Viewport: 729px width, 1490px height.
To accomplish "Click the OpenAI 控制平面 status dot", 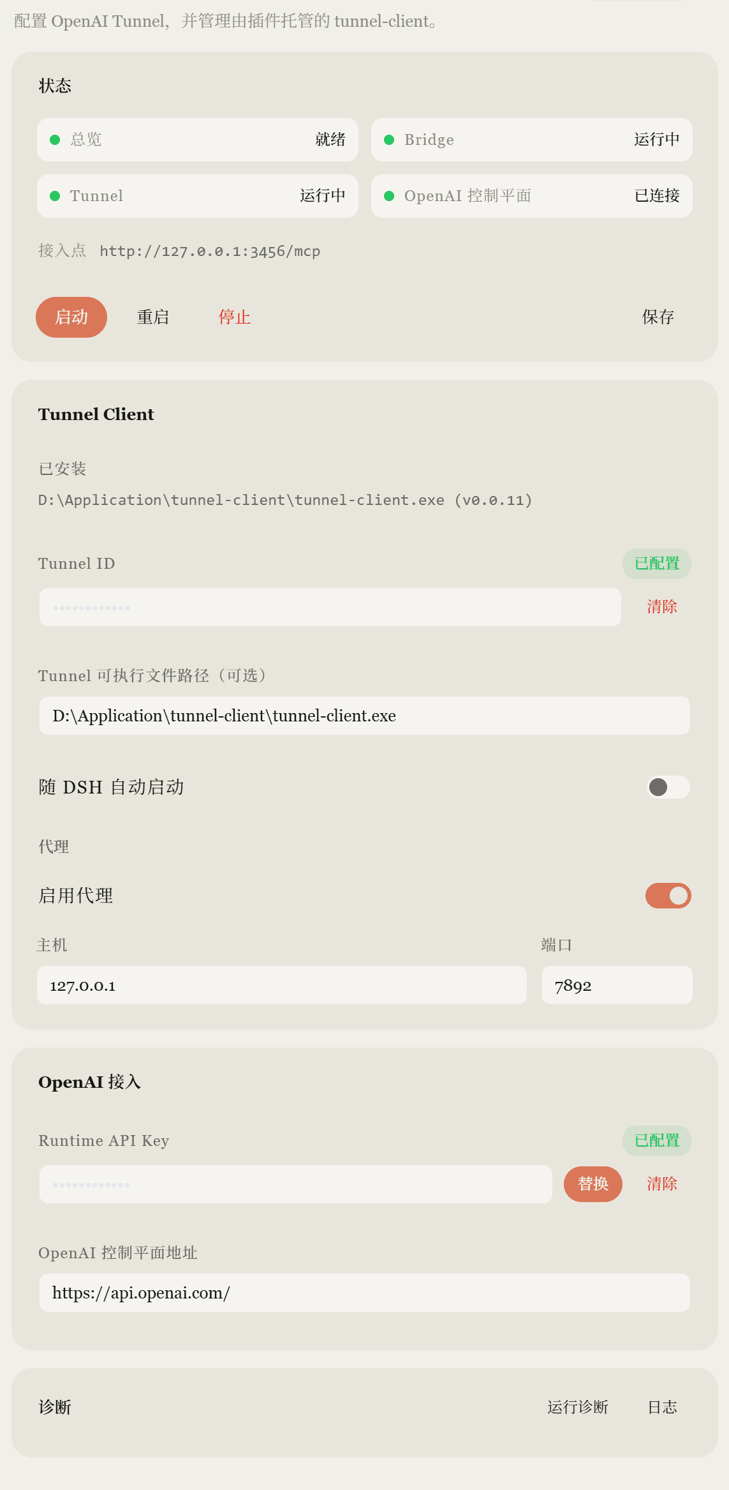I will point(389,196).
